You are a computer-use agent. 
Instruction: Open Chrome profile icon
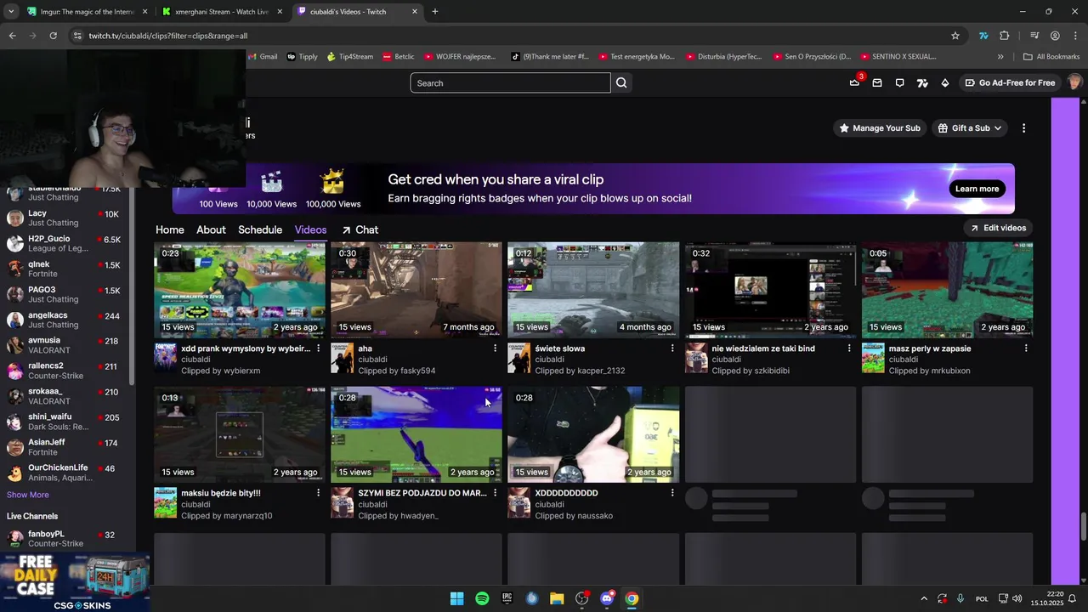1055,36
